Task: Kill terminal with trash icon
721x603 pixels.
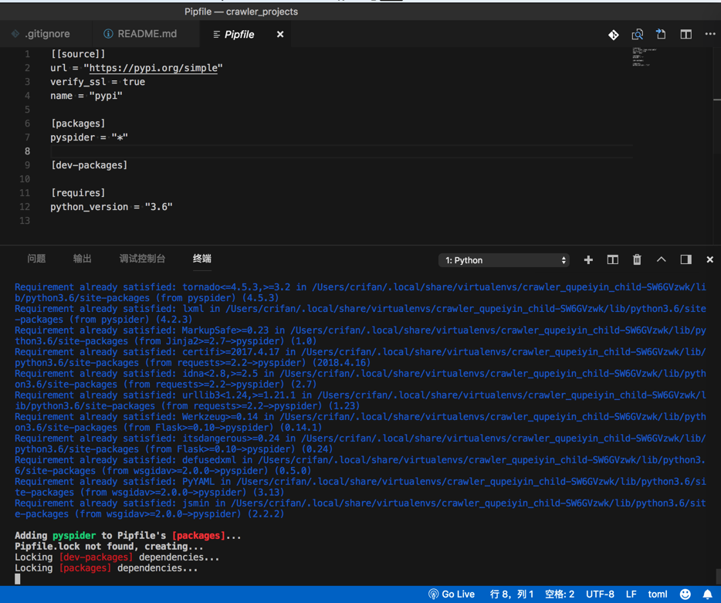Action: [637, 260]
